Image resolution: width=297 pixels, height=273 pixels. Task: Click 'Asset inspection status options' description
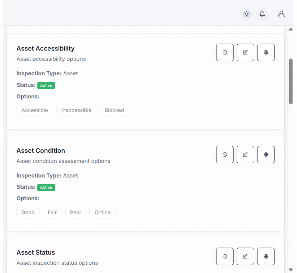coord(57,263)
